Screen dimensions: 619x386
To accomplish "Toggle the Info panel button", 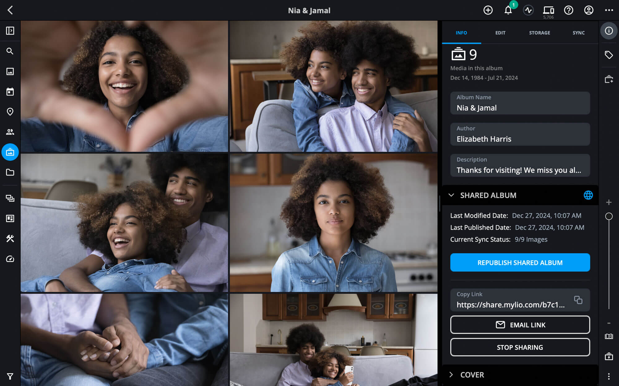I will tap(608, 31).
